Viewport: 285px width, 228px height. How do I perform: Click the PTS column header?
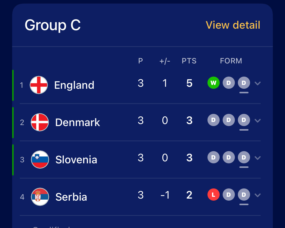point(189,61)
